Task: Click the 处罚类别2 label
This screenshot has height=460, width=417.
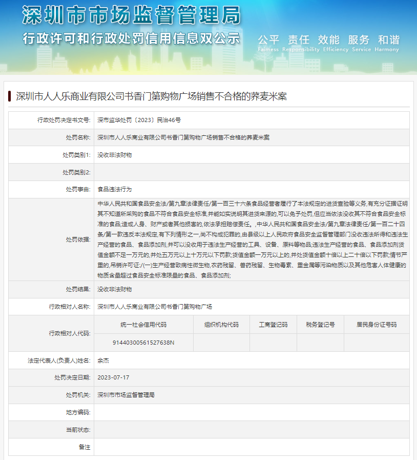Action: 76,172
